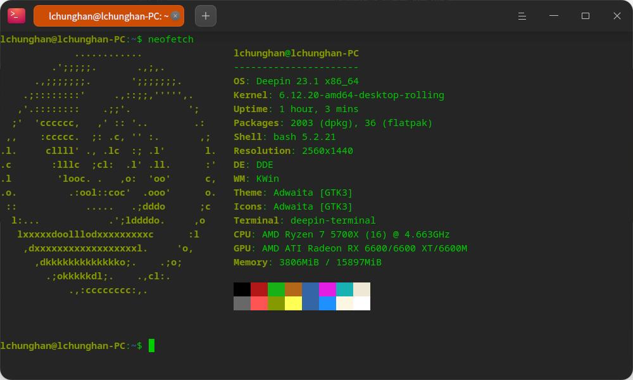Click the dark red color block
The image size is (633, 380).
pyautogui.click(x=259, y=289)
